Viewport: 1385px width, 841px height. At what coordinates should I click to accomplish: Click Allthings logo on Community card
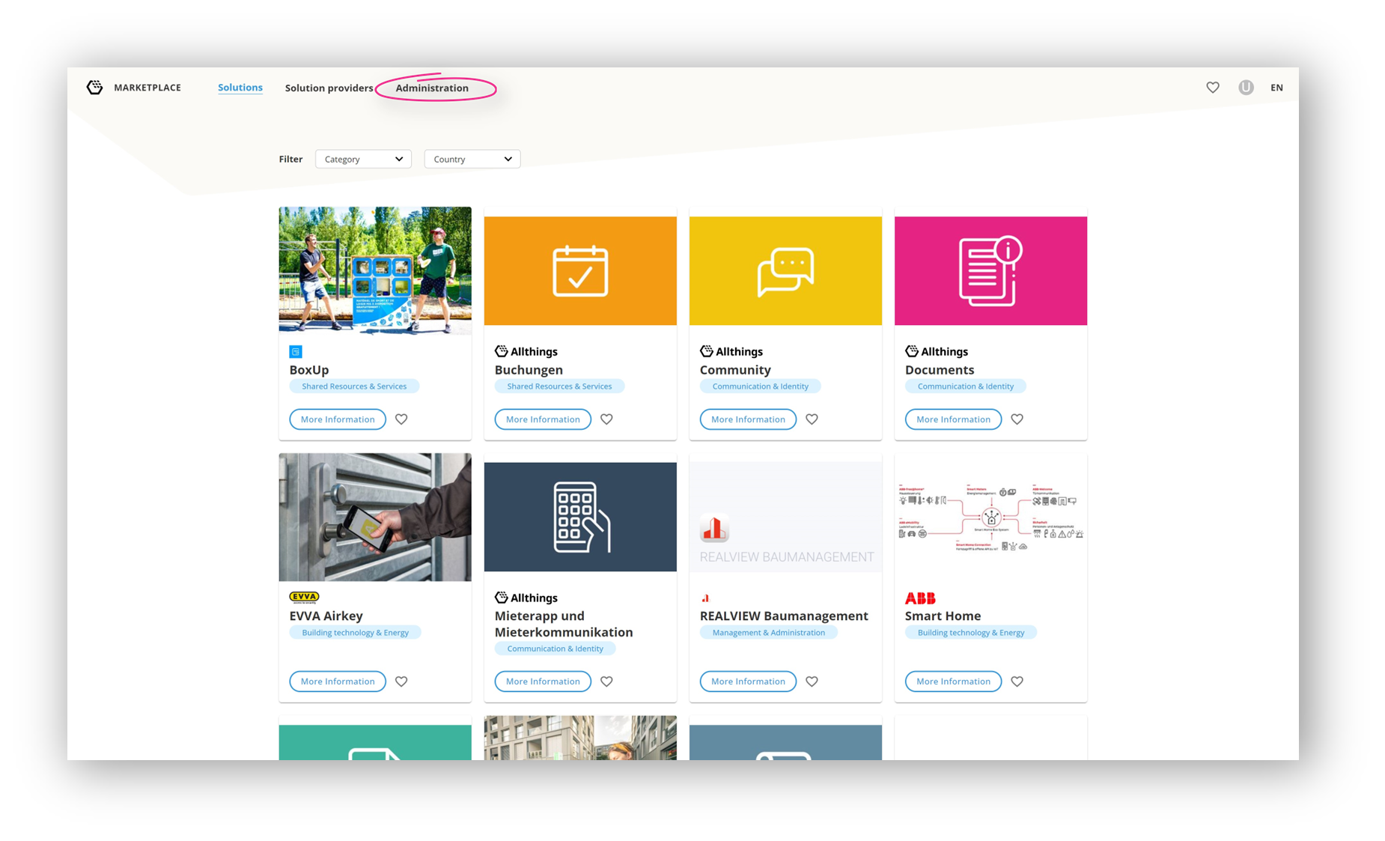coord(731,351)
